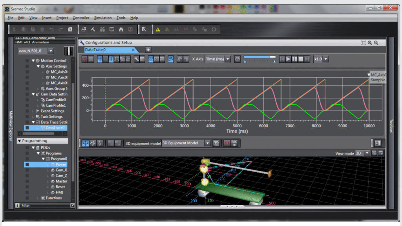Check the box next to Motion Control

[x=27, y=61]
